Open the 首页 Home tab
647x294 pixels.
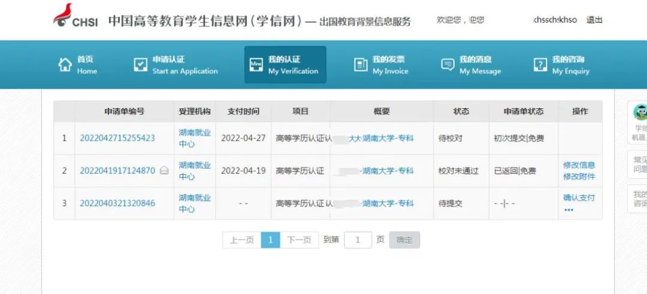click(78, 65)
